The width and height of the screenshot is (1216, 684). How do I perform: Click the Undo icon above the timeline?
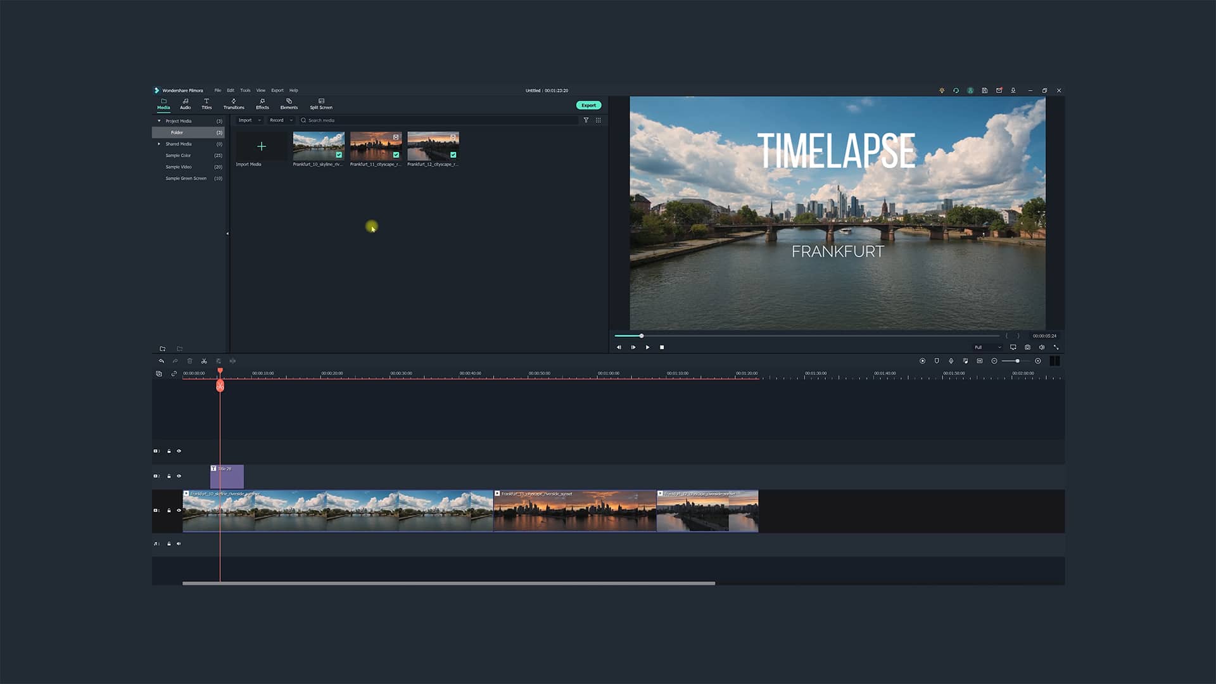(161, 360)
